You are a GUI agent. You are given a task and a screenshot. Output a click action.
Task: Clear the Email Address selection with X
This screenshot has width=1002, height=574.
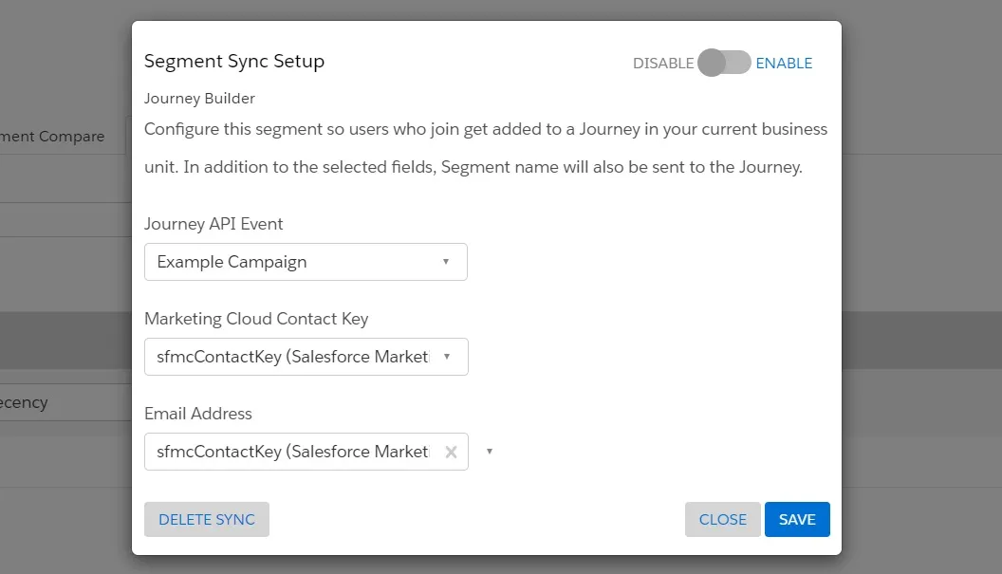(451, 453)
